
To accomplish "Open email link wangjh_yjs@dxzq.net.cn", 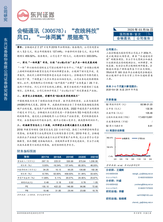I will [142, 174].
